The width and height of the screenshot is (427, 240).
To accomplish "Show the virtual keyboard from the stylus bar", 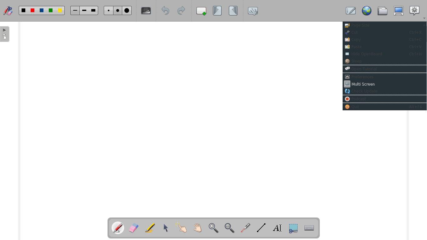I will [x=309, y=228].
